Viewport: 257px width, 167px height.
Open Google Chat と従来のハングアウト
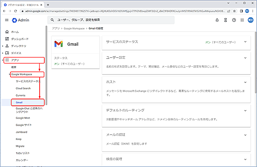29,110
